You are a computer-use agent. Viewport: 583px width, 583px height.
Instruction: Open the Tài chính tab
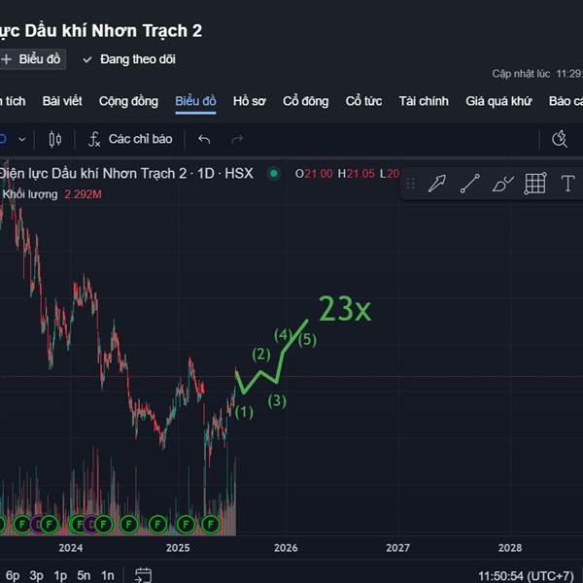(424, 101)
